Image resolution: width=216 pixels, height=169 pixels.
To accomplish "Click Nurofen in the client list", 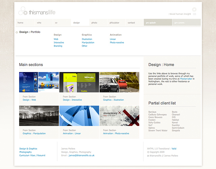I will (x=176, y=125).
